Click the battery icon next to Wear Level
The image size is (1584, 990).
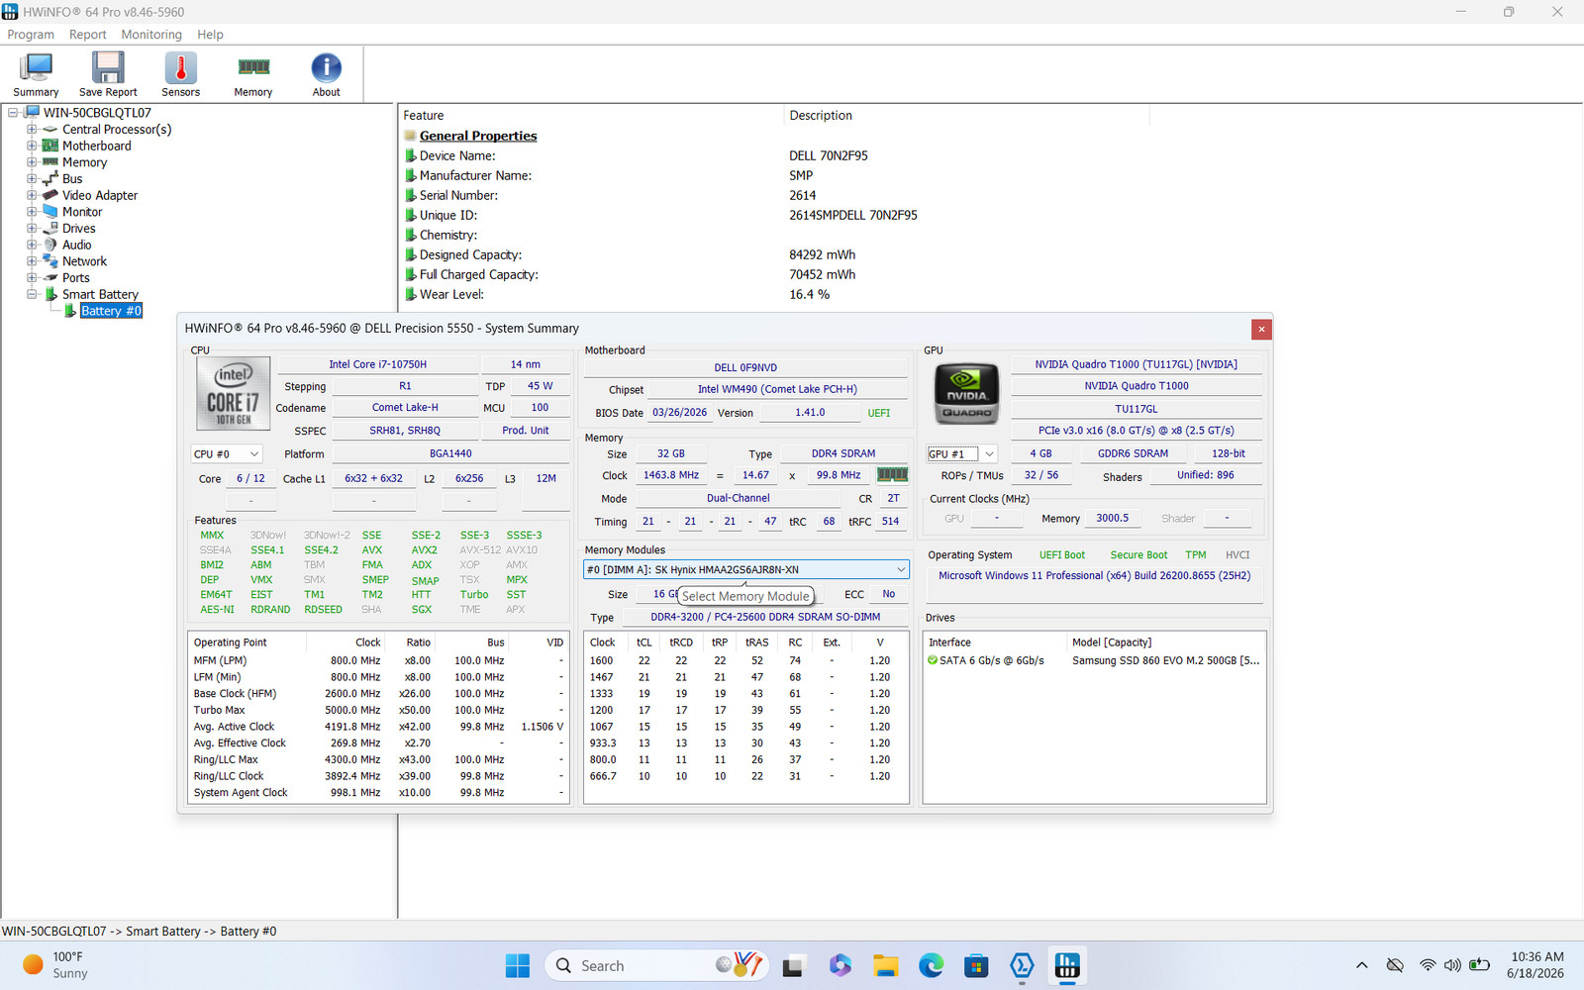click(x=410, y=294)
